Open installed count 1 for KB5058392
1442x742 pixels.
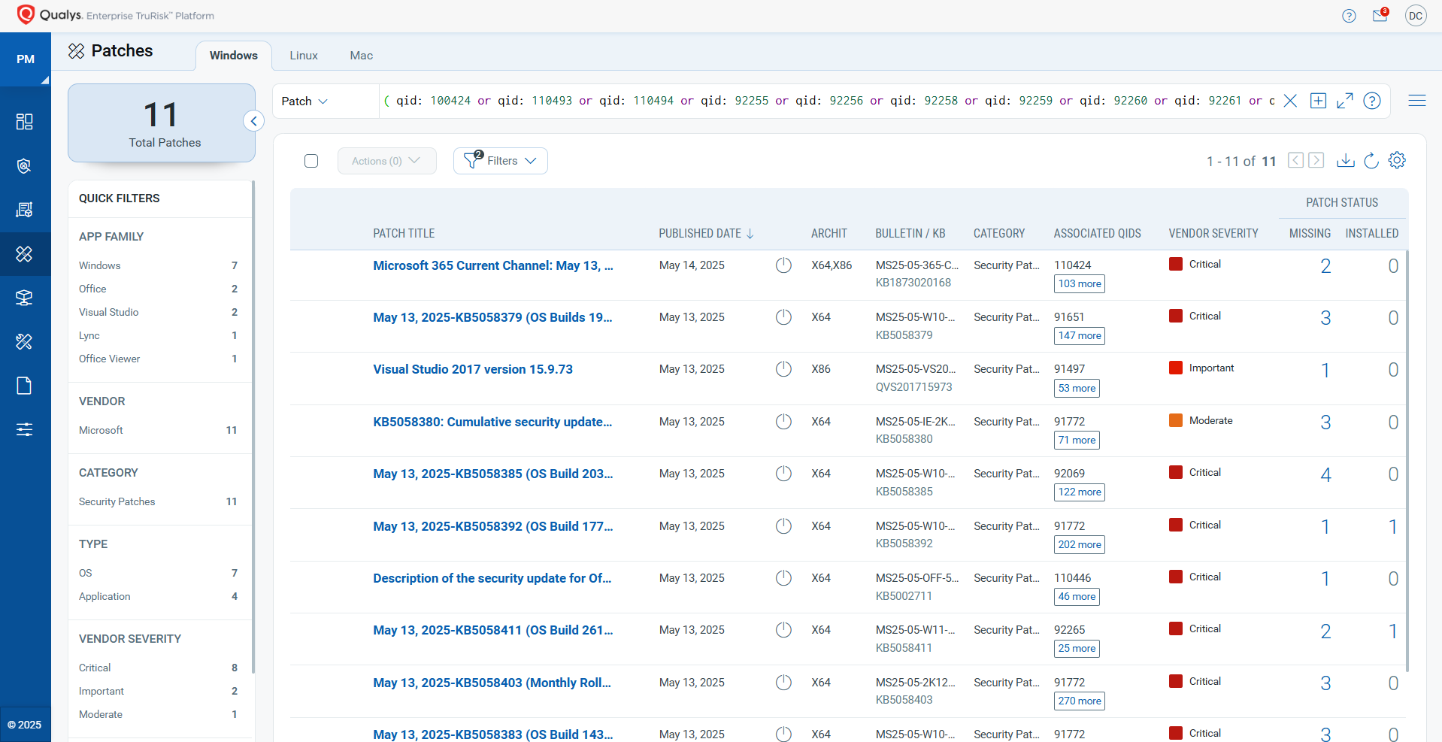pyautogui.click(x=1392, y=527)
